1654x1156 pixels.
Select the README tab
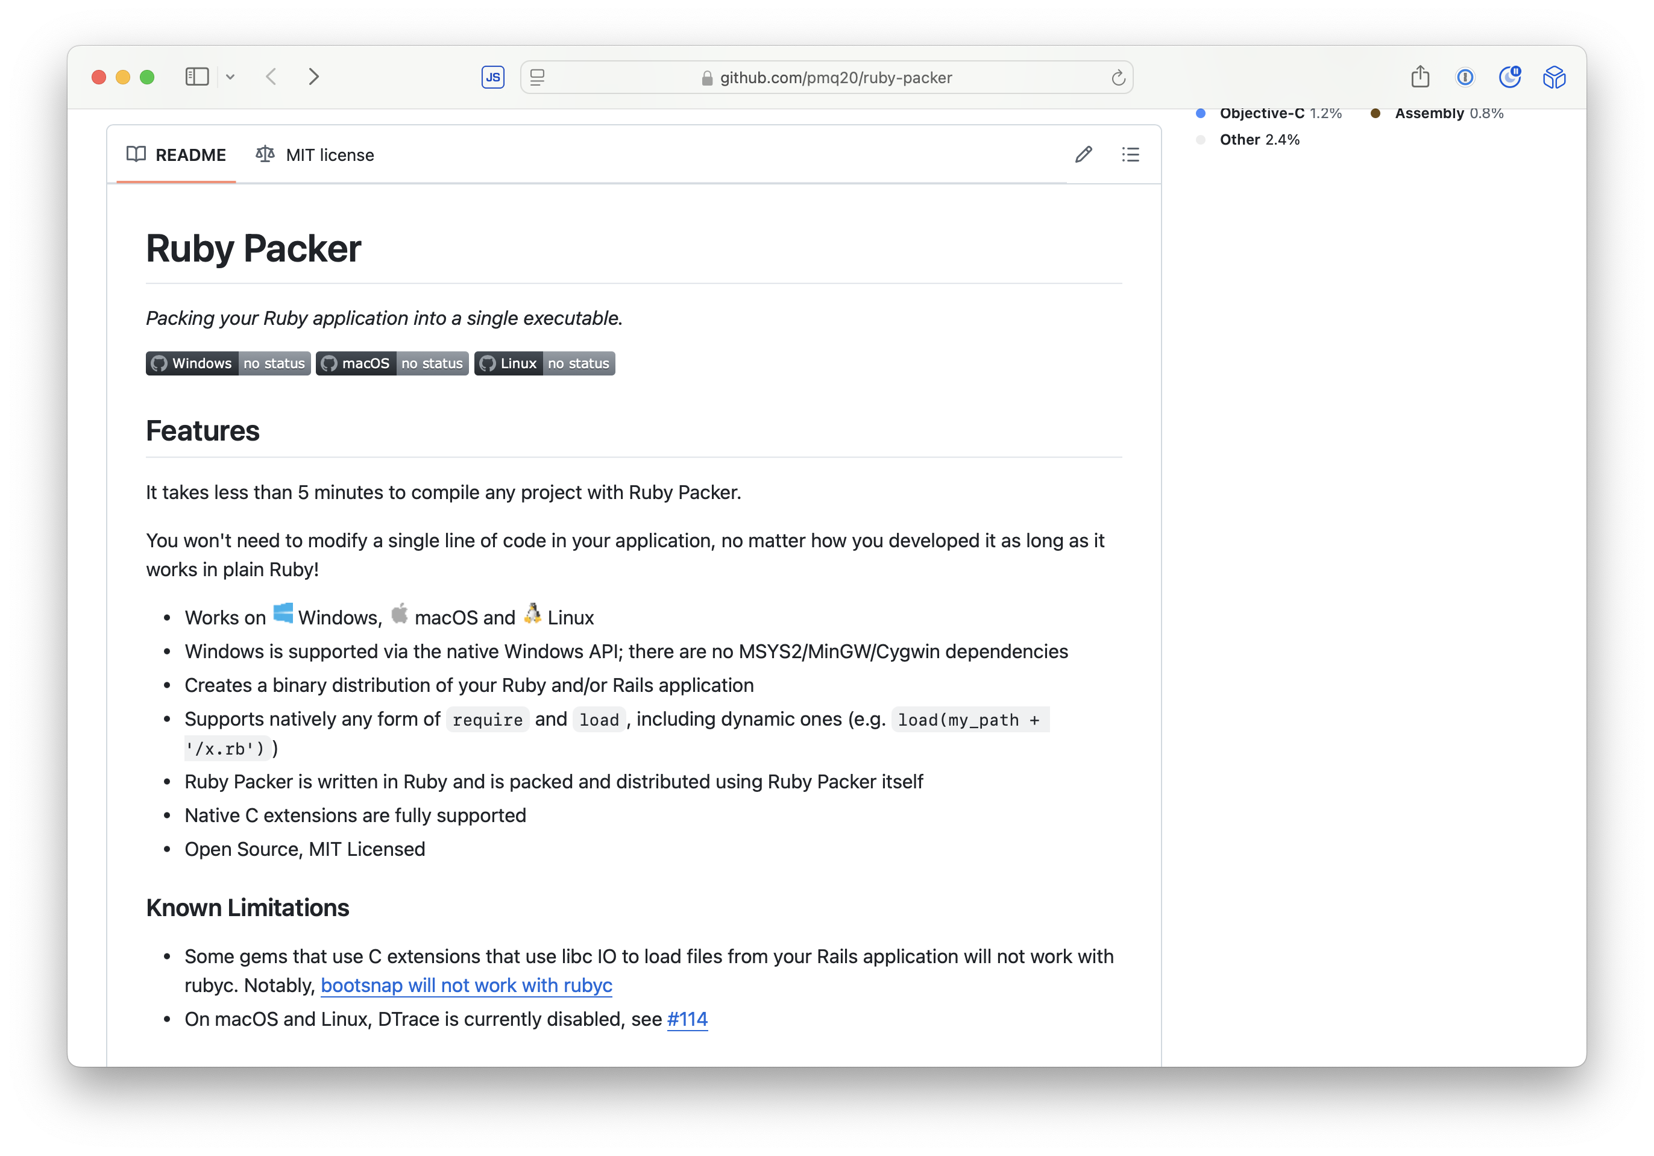pyautogui.click(x=177, y=155)
